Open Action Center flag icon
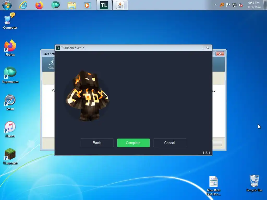Screen dimensions: 267x200 [x=228, y=5]
